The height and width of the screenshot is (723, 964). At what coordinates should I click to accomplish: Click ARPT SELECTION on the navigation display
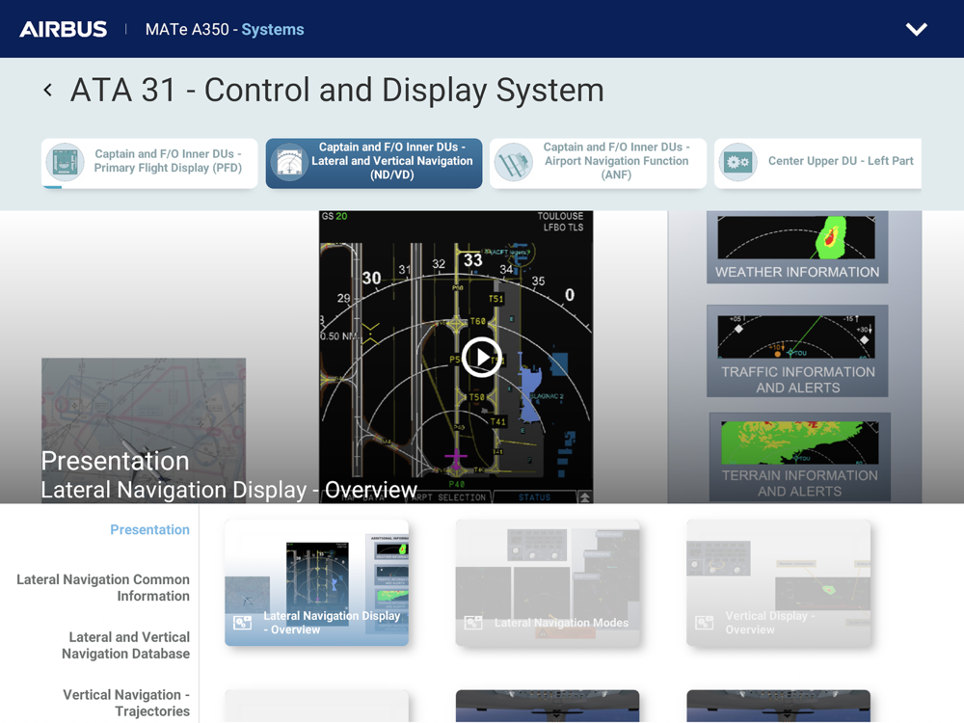[x=449, y=496]
